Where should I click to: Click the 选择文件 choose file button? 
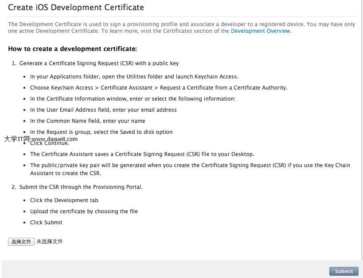click(x=21, y=242)
